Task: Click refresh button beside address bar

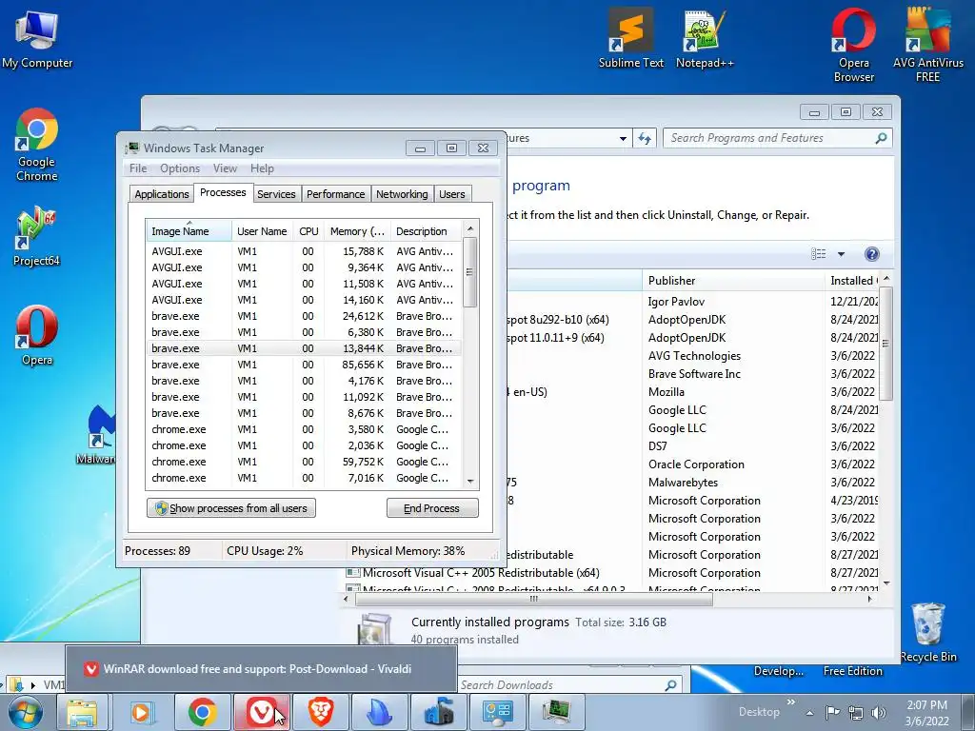Action: pyautogui.click(x=645, y=139)
